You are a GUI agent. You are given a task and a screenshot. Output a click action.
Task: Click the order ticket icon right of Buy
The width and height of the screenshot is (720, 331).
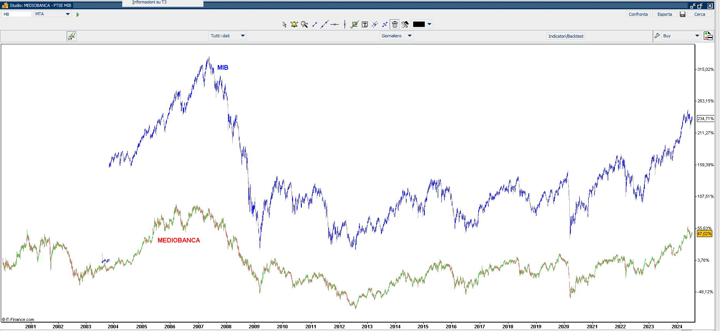708,36
